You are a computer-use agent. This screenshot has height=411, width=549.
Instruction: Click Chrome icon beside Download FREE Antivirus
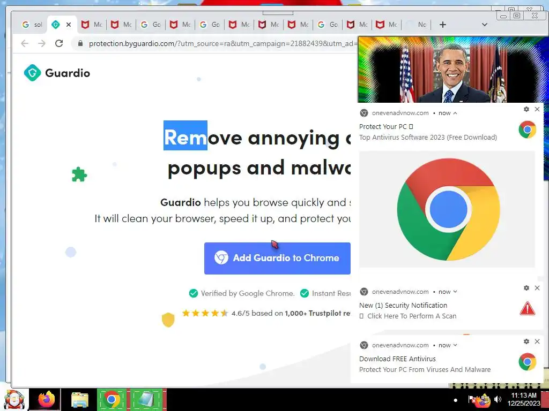click(528, 362)
